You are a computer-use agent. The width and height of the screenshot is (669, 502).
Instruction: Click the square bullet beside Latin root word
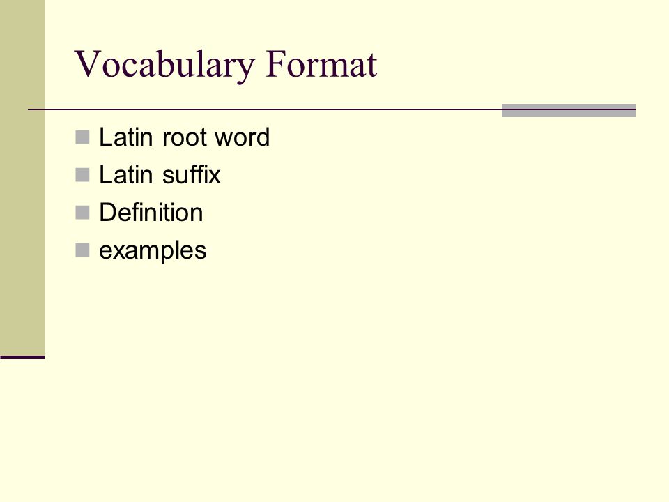(82, 137)
